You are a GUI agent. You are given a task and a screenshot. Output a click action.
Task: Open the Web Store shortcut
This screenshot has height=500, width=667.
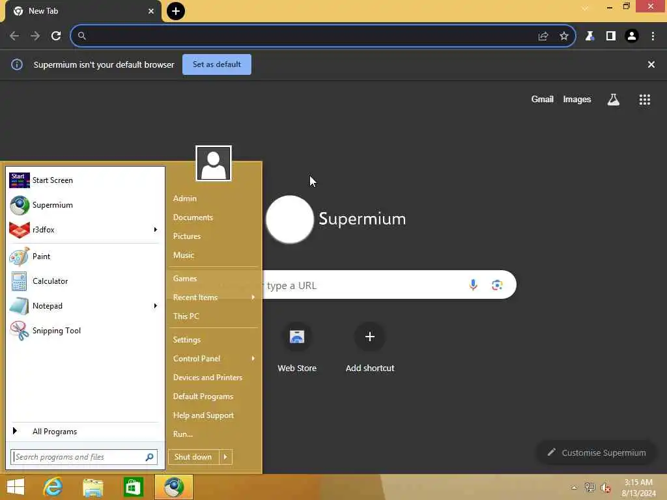(297, 348)
